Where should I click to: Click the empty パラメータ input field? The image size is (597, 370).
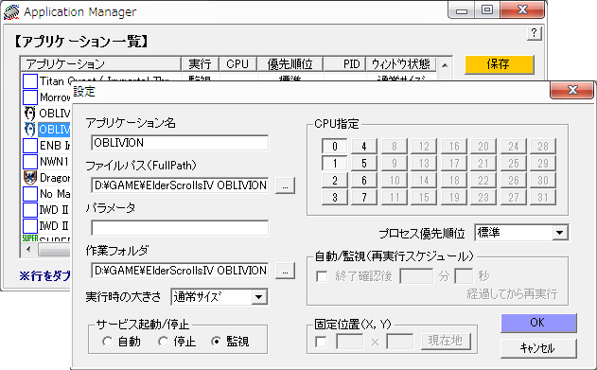tap(180, 228)
